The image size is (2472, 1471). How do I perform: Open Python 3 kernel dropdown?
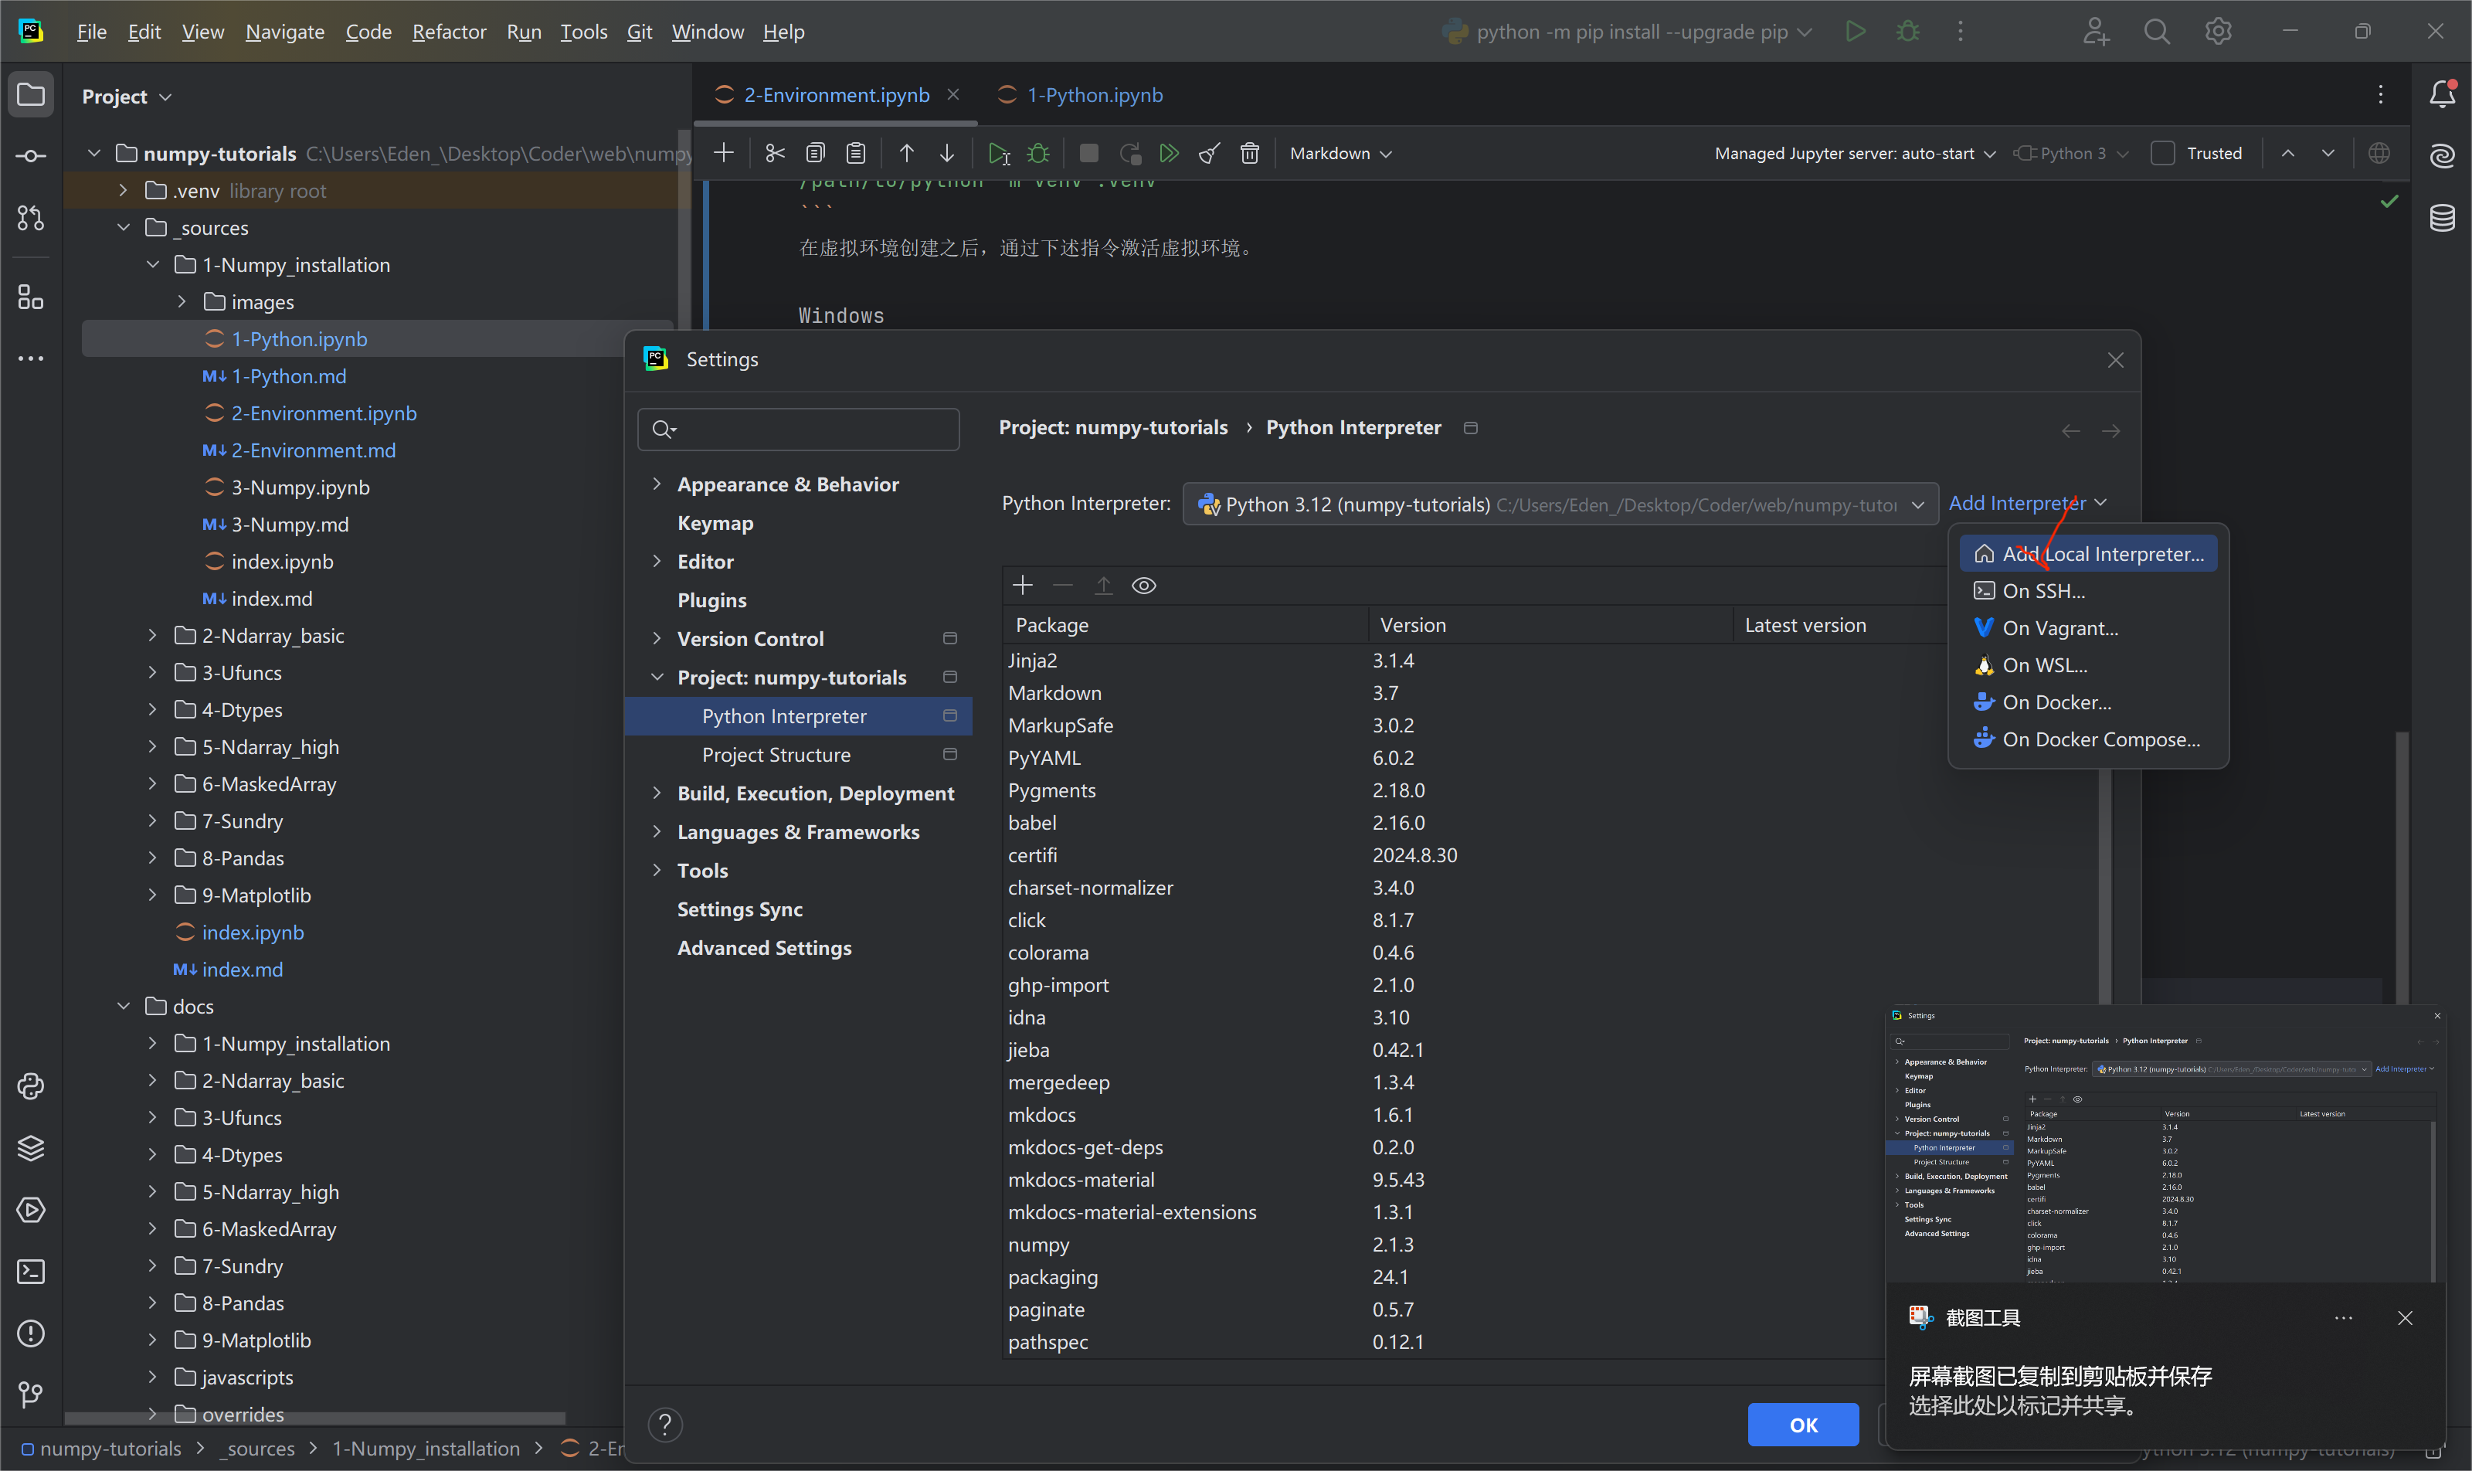(x=2070, y=153)
